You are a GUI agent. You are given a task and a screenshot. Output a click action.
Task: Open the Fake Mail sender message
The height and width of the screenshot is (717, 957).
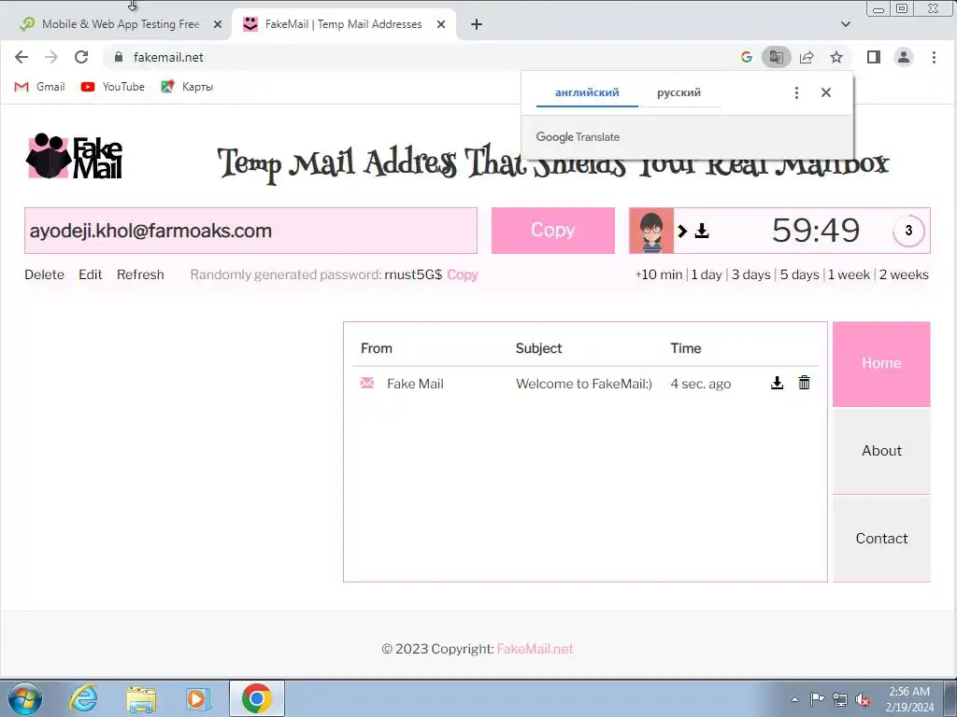point(415,384)
